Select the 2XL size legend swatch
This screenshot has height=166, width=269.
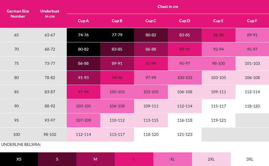211,159
